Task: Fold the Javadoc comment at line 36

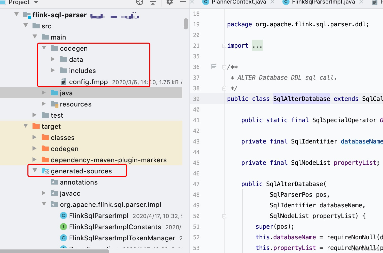Action: click(x=224, y=67)
